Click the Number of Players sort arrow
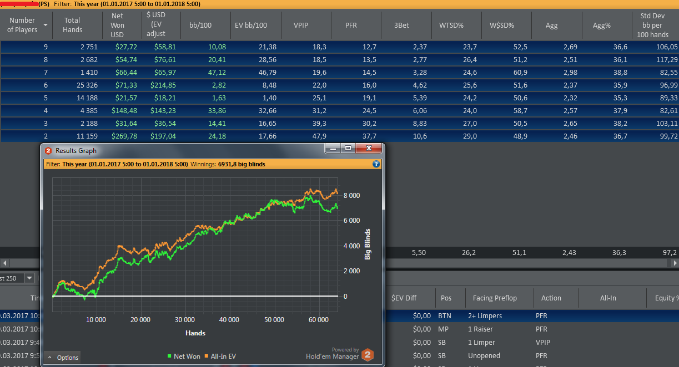The height and width of the screenshot is (367, 679). pos(45,25)
